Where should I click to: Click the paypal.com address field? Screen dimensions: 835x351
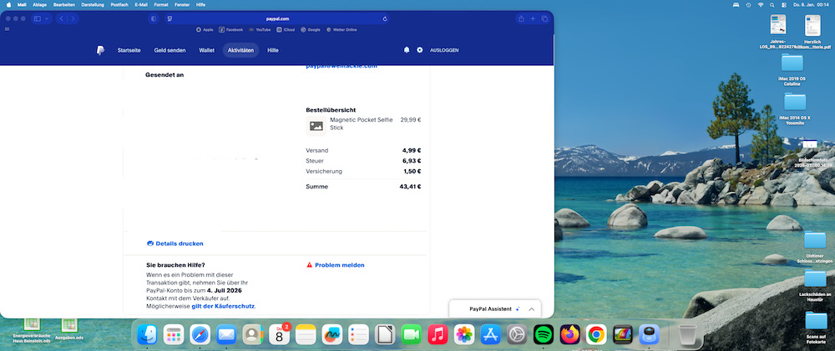[279, 18]
